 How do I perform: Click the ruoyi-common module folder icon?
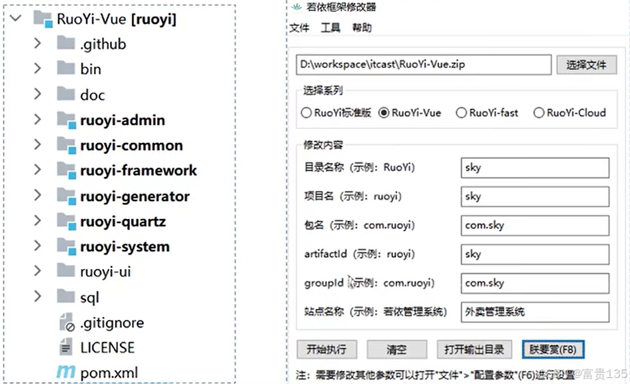pos(66,145)
